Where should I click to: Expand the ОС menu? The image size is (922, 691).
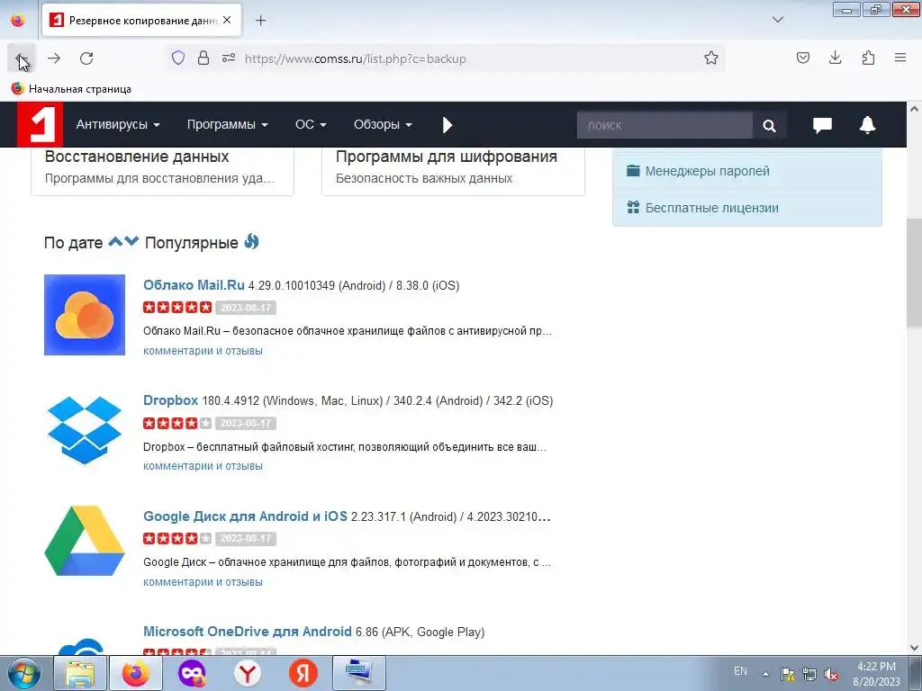click(x=311, y=124)
